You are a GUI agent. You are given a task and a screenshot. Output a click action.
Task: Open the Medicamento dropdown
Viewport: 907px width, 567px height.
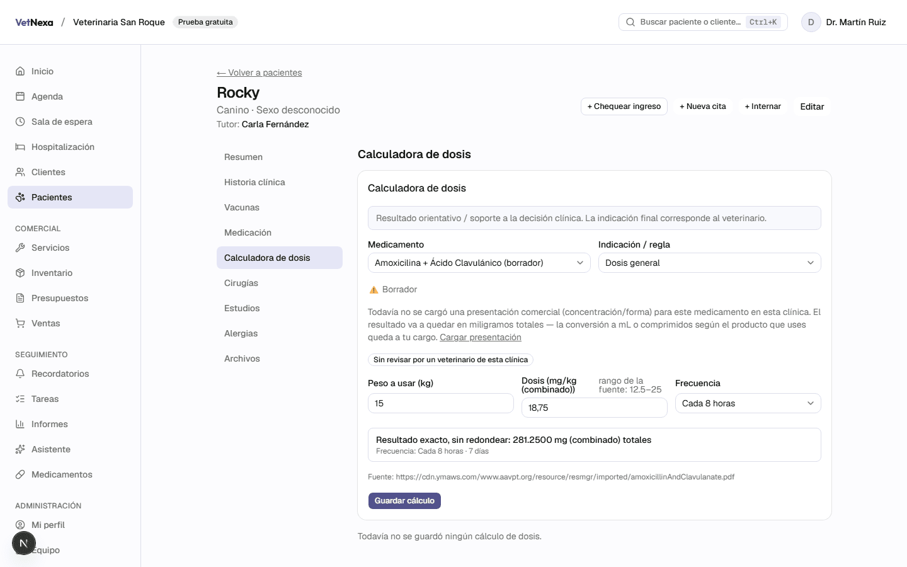point(479,263)
